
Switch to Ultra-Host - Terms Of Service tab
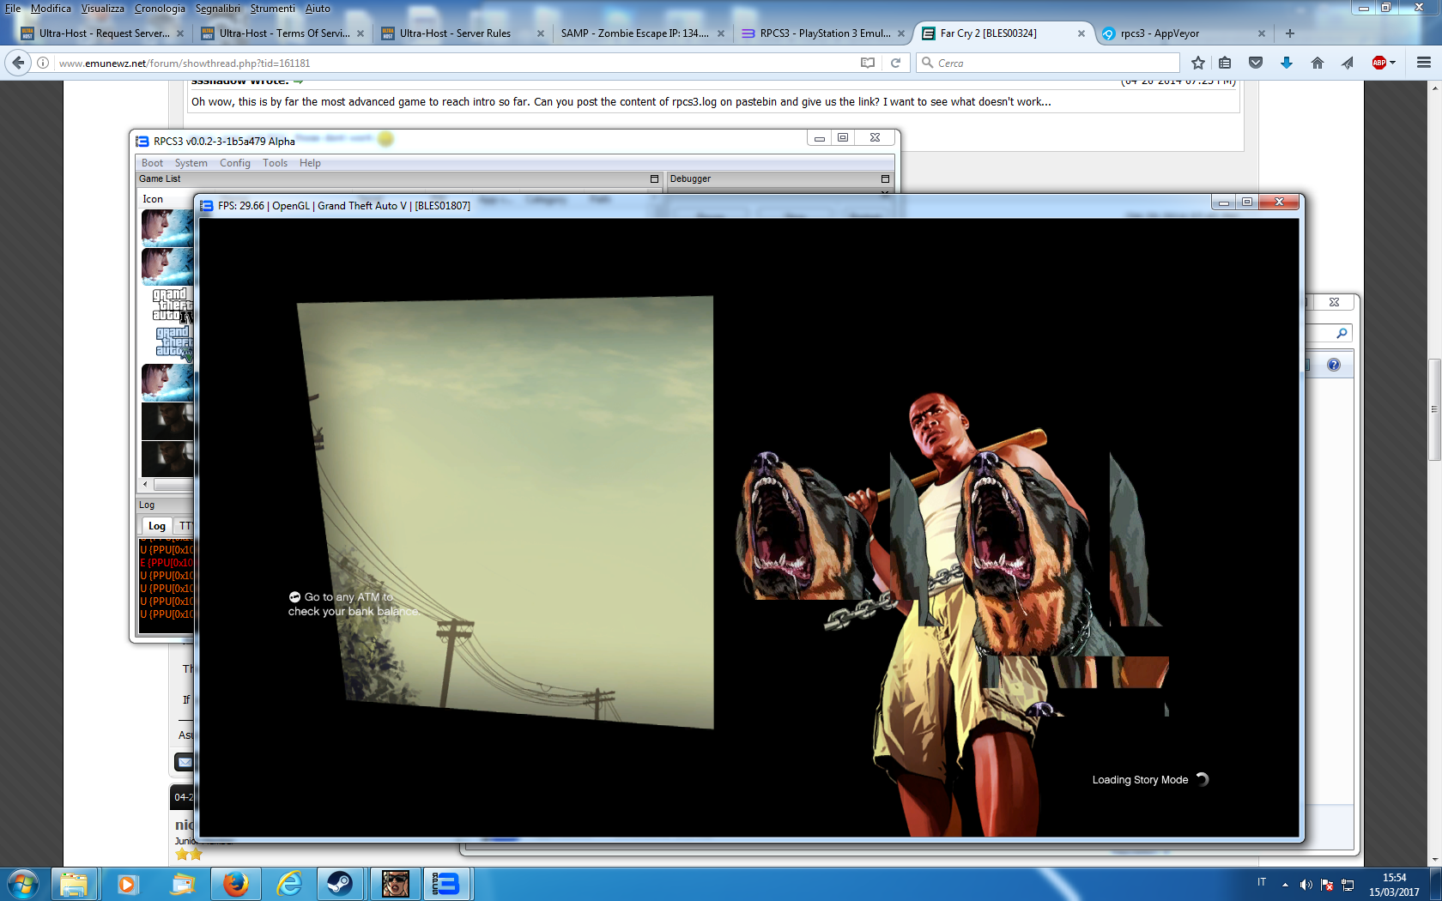[283, 33]
